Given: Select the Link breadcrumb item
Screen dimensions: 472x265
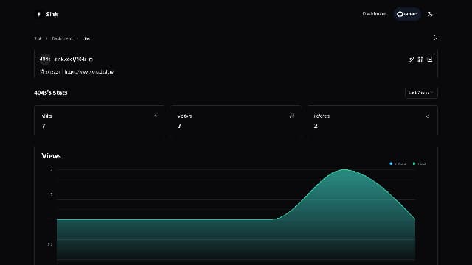Looking at the screenshot, I should [x=86, y=38].
